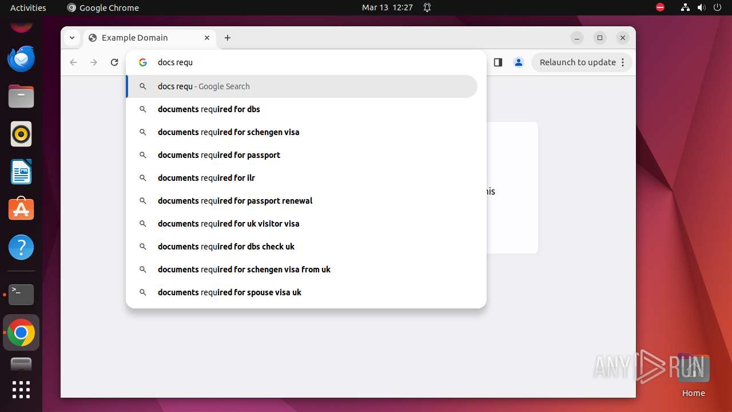Open the Files manager from the dock
Viewport: 732px width, 412px height.
pyautogui.click(x=21, y=96)
